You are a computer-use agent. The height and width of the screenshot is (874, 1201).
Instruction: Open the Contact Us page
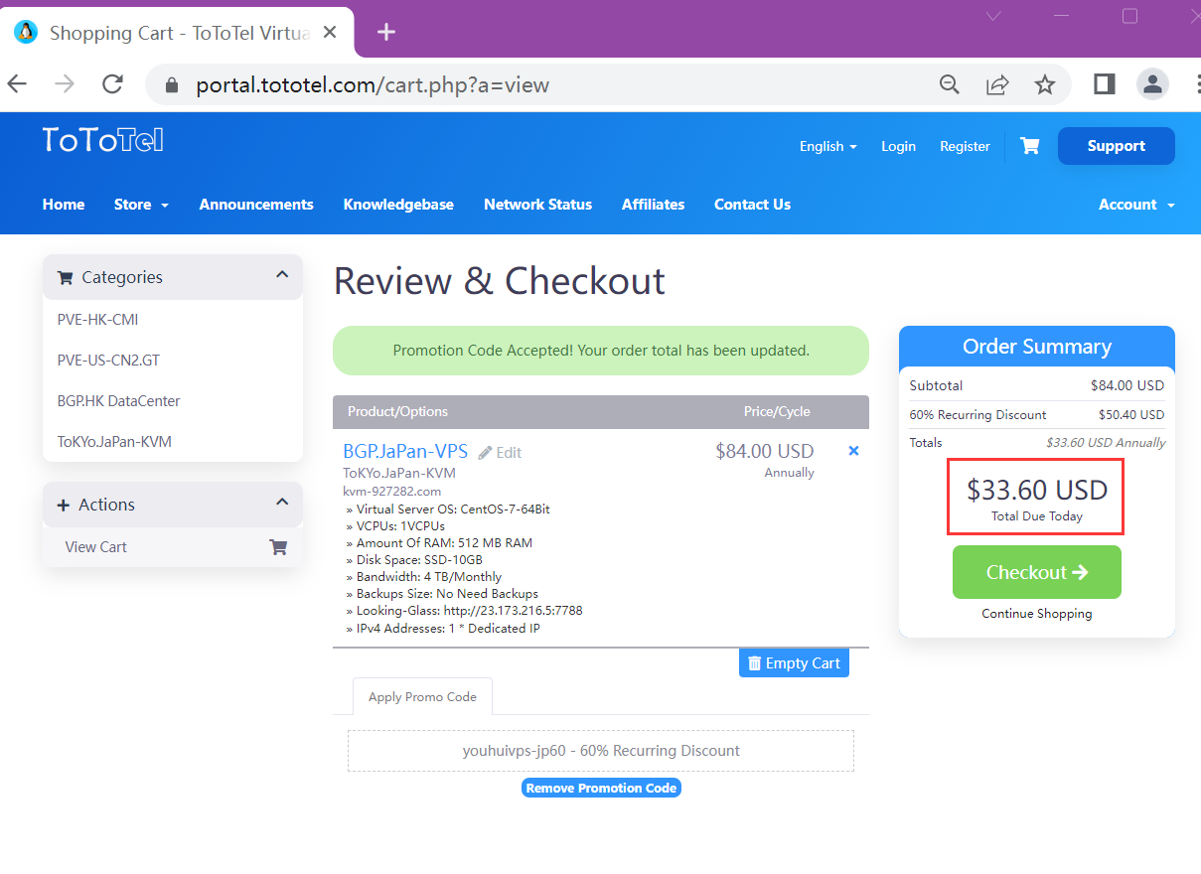pos(752,205)
